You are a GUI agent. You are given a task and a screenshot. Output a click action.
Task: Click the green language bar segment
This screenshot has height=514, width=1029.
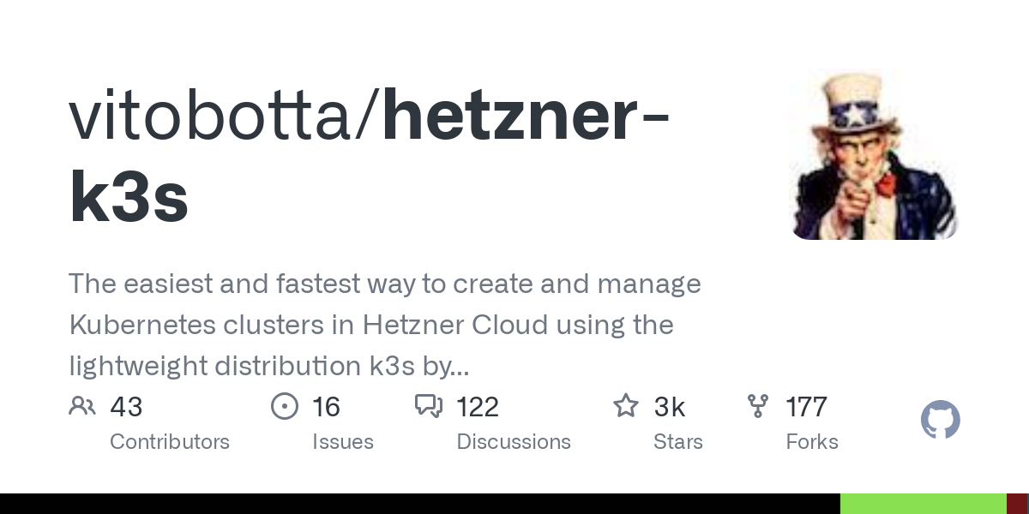coord(924,504)
